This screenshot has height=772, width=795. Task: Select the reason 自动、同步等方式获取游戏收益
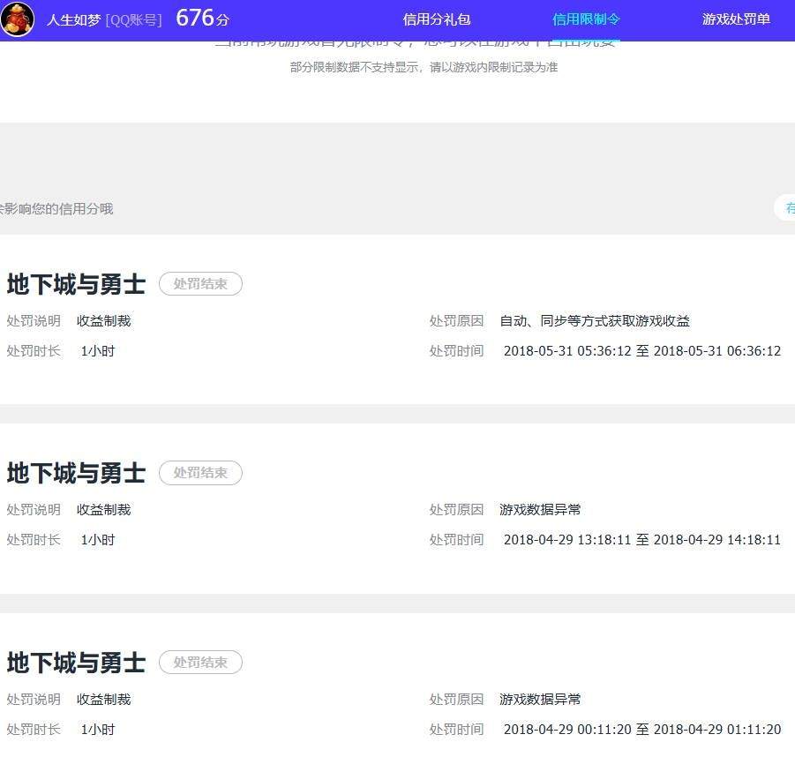(595, 321)
